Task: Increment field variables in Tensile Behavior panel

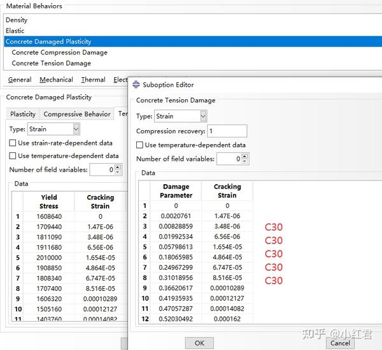Action: click(118, 167)
